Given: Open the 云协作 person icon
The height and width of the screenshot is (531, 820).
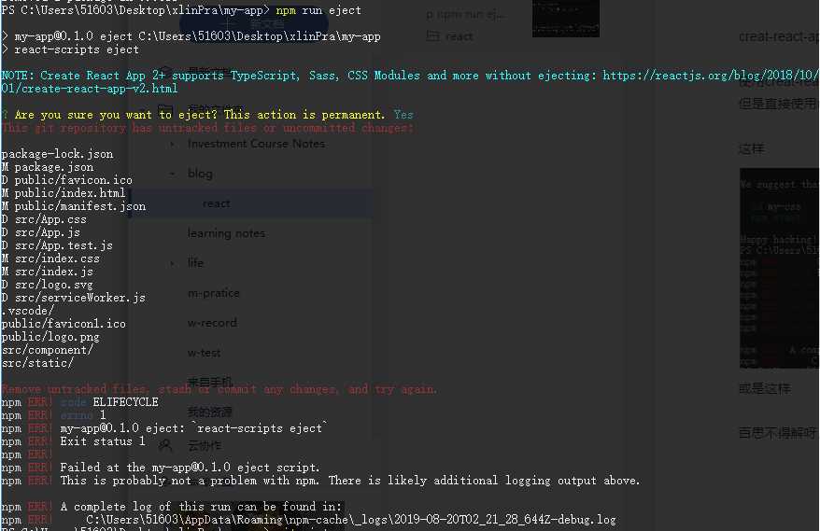Looking at the screenshot, I should pyautogui.click(x=165, y=446).
